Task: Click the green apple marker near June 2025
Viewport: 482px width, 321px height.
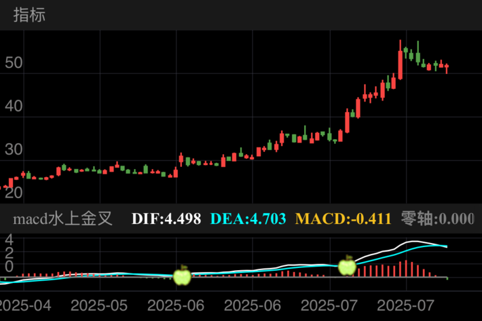Action: point(182,275)
